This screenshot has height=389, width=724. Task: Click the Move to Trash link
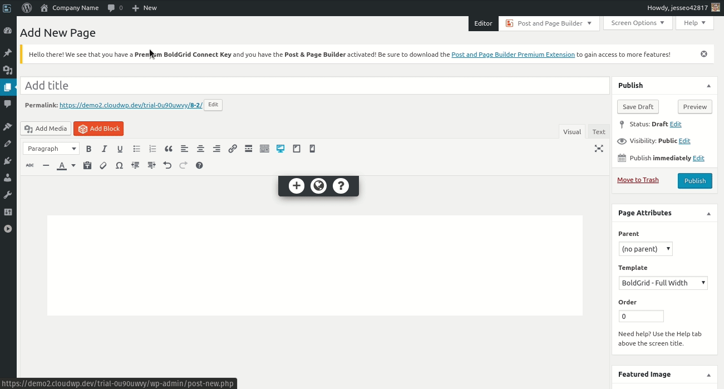(638, 180)
